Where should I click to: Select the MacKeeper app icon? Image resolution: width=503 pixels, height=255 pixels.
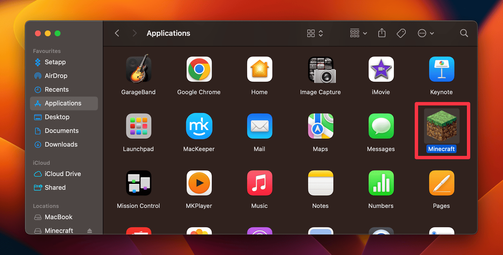pos(199,126)
